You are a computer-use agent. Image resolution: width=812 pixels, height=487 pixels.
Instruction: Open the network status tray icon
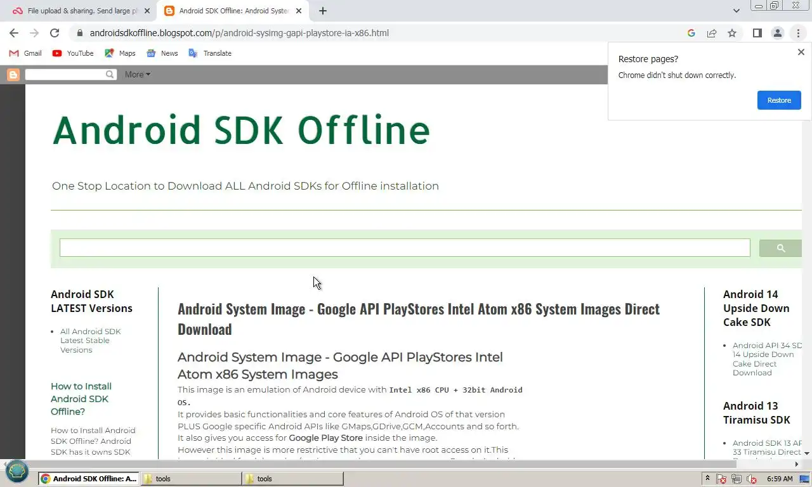click(737, 479)
